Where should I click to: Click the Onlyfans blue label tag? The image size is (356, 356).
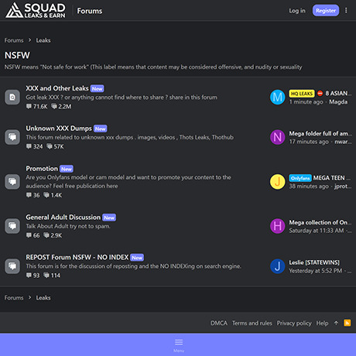tap(300, 178)
